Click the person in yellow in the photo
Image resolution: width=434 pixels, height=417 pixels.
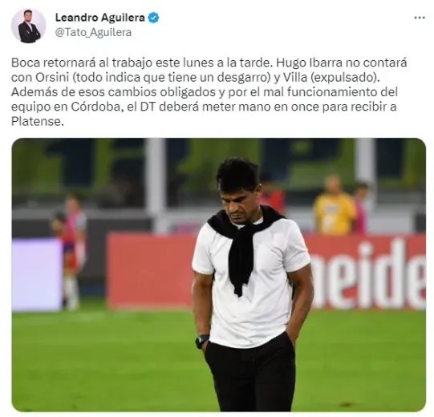click(335, 206)
